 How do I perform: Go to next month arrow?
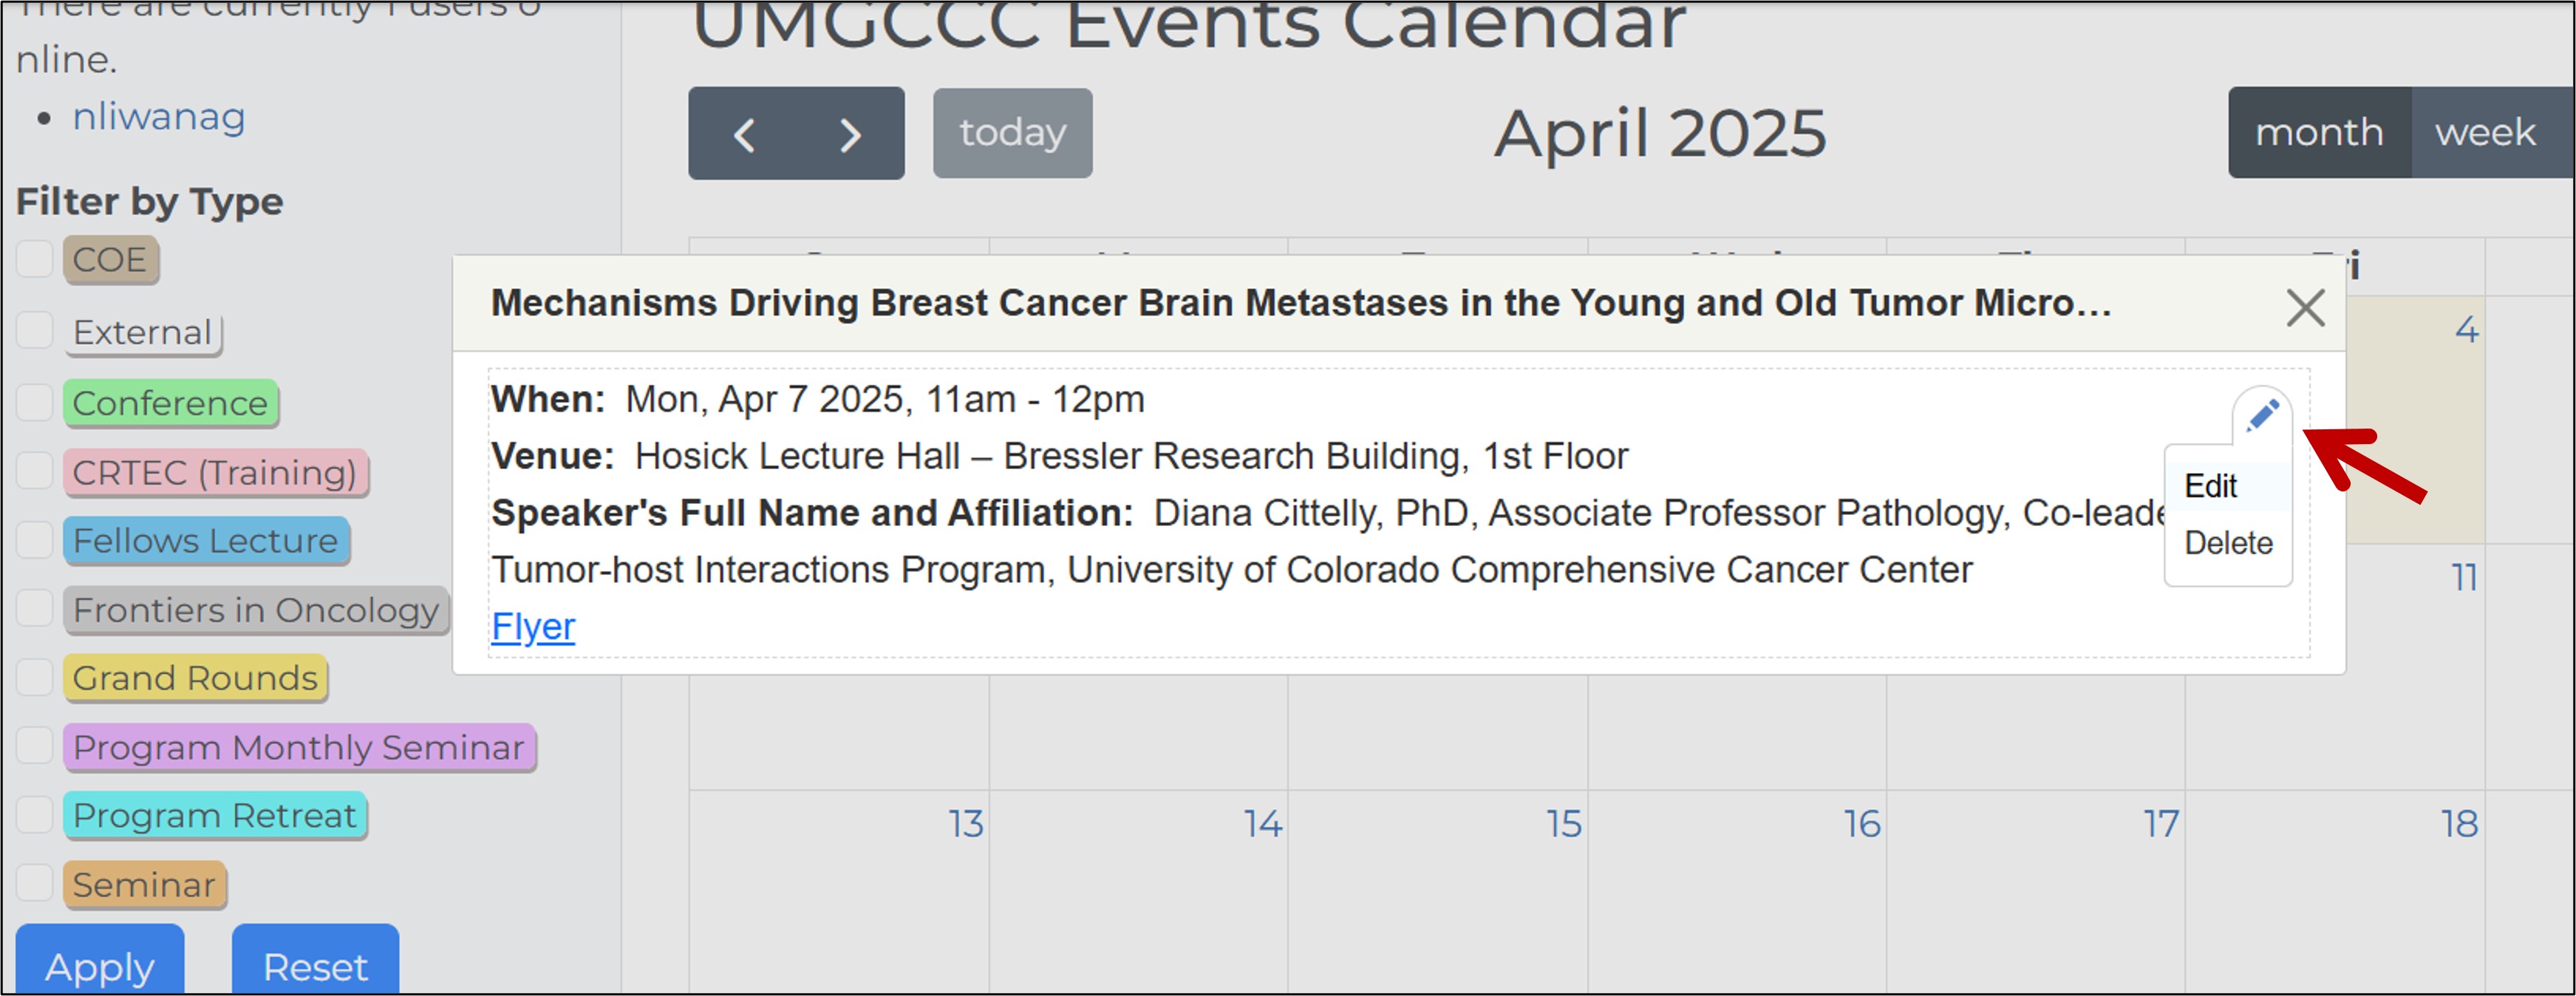point(850,134)
